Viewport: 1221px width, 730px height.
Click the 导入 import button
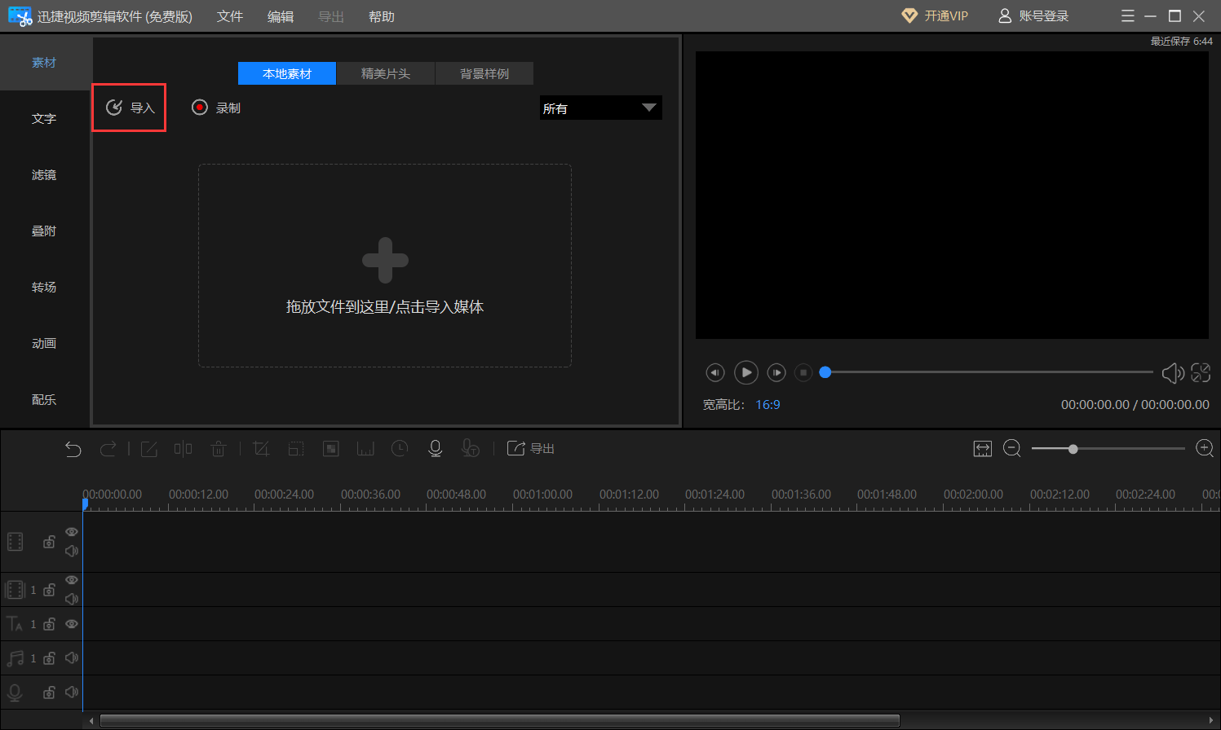[130, 108]
